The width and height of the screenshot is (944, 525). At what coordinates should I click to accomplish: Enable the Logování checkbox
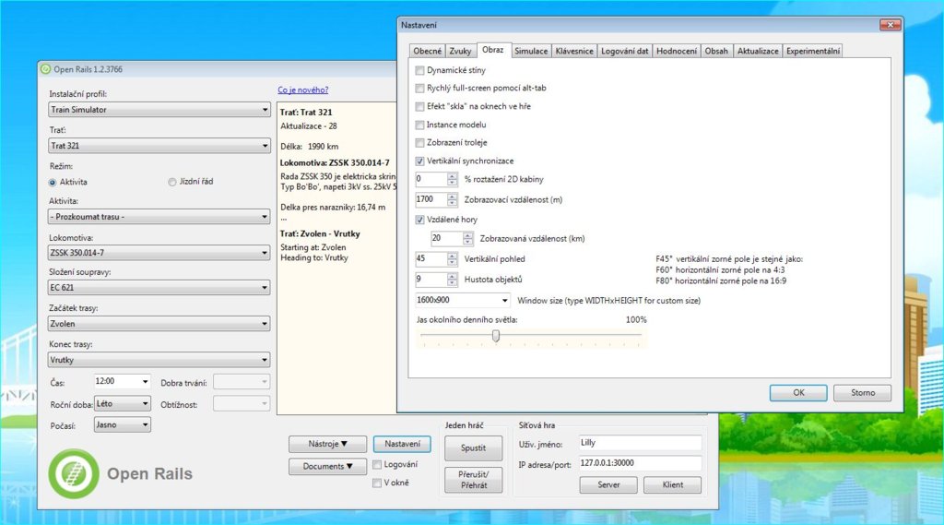click(377, 465)
